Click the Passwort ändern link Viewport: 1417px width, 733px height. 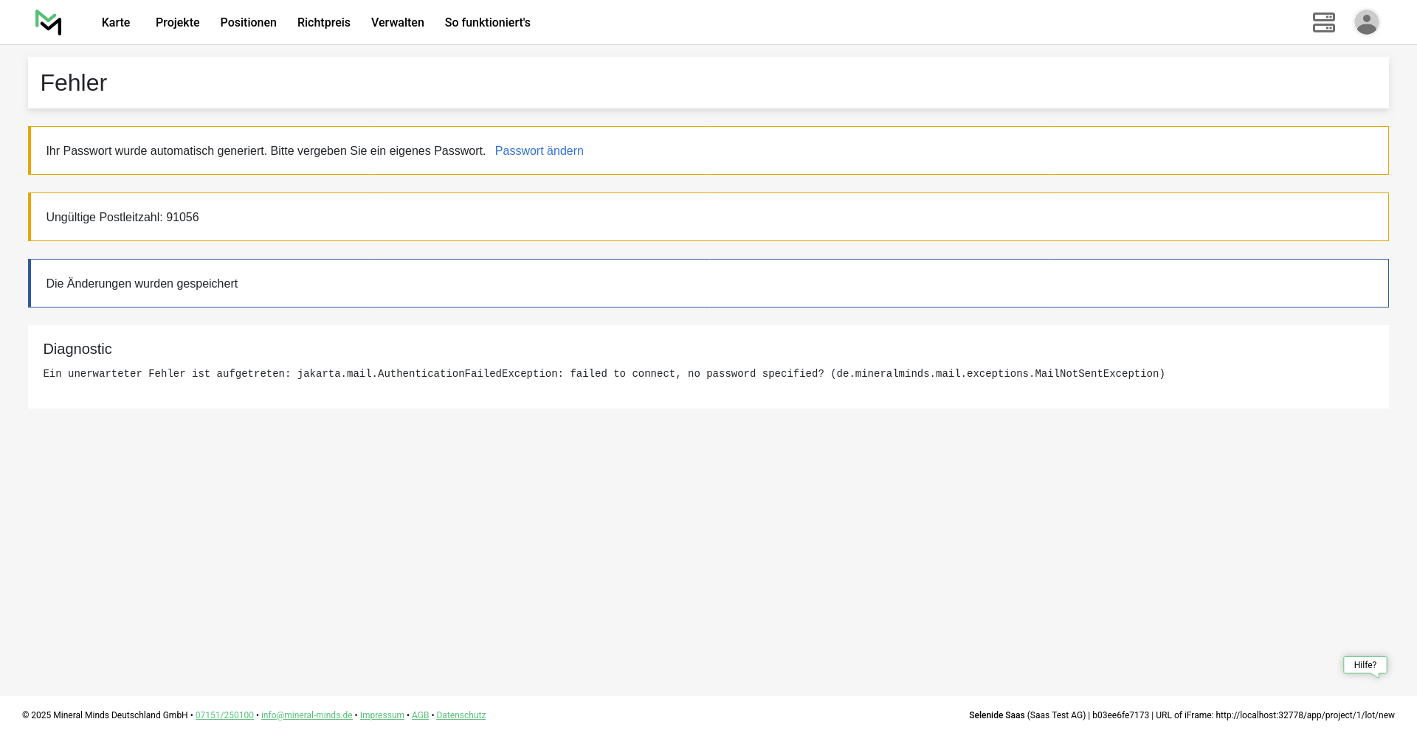point(539,151)
